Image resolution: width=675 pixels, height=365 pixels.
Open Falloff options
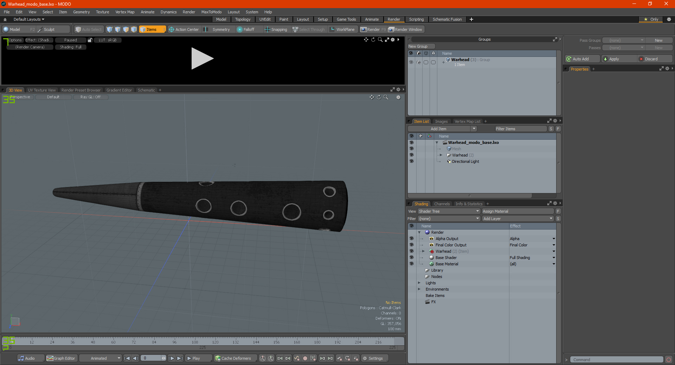point(246,29)
